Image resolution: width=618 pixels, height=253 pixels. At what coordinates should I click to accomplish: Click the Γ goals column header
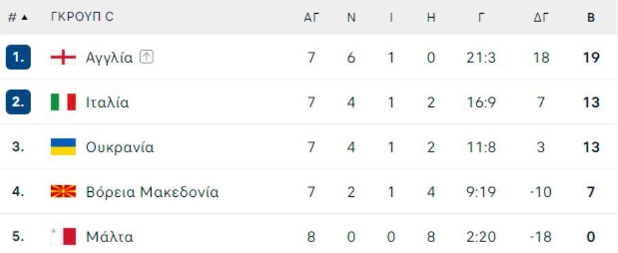coord(481,17)
